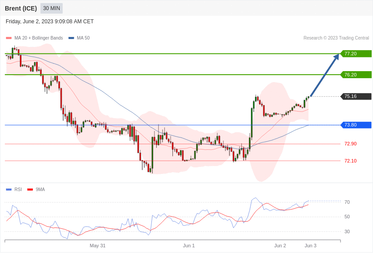This screenshot has height=253, width=373.
Task: Toggle the MA 20 + Bollinger Bands label
Action: 39,38
